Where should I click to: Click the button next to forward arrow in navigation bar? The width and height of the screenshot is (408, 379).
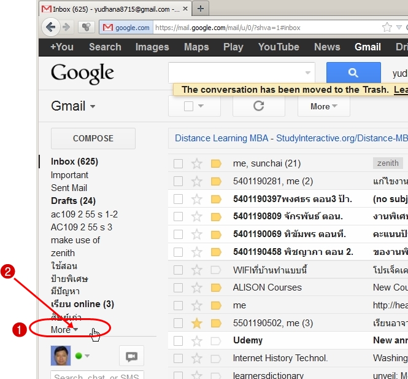(x=86, y=27)
